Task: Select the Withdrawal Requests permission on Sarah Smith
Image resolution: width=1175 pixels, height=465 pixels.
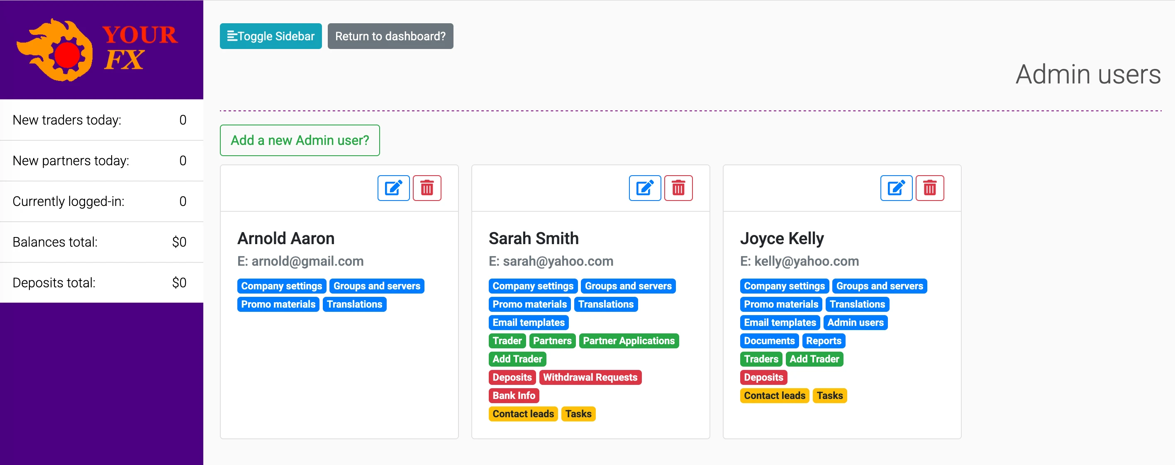Action: point(590,377)
